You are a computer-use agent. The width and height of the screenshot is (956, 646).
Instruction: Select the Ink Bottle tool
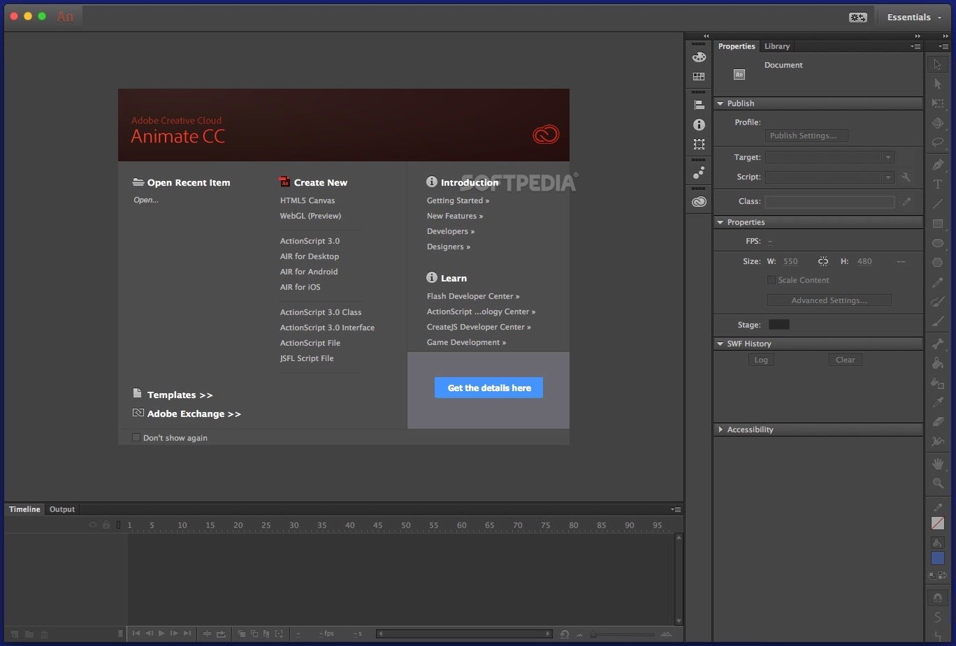tap(938, 383)
